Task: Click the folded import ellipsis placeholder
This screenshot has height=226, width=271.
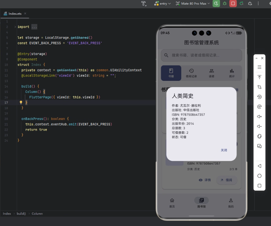Action: pos(34,27)
